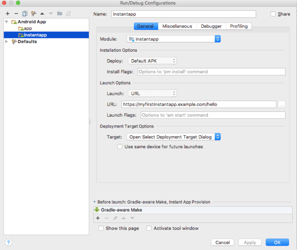The width and height of the screenshot is (297, 250).
Task: Click the Cancel button
Action: tap(222, 242)
